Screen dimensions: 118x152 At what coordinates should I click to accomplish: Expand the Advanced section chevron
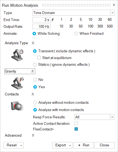33,135
